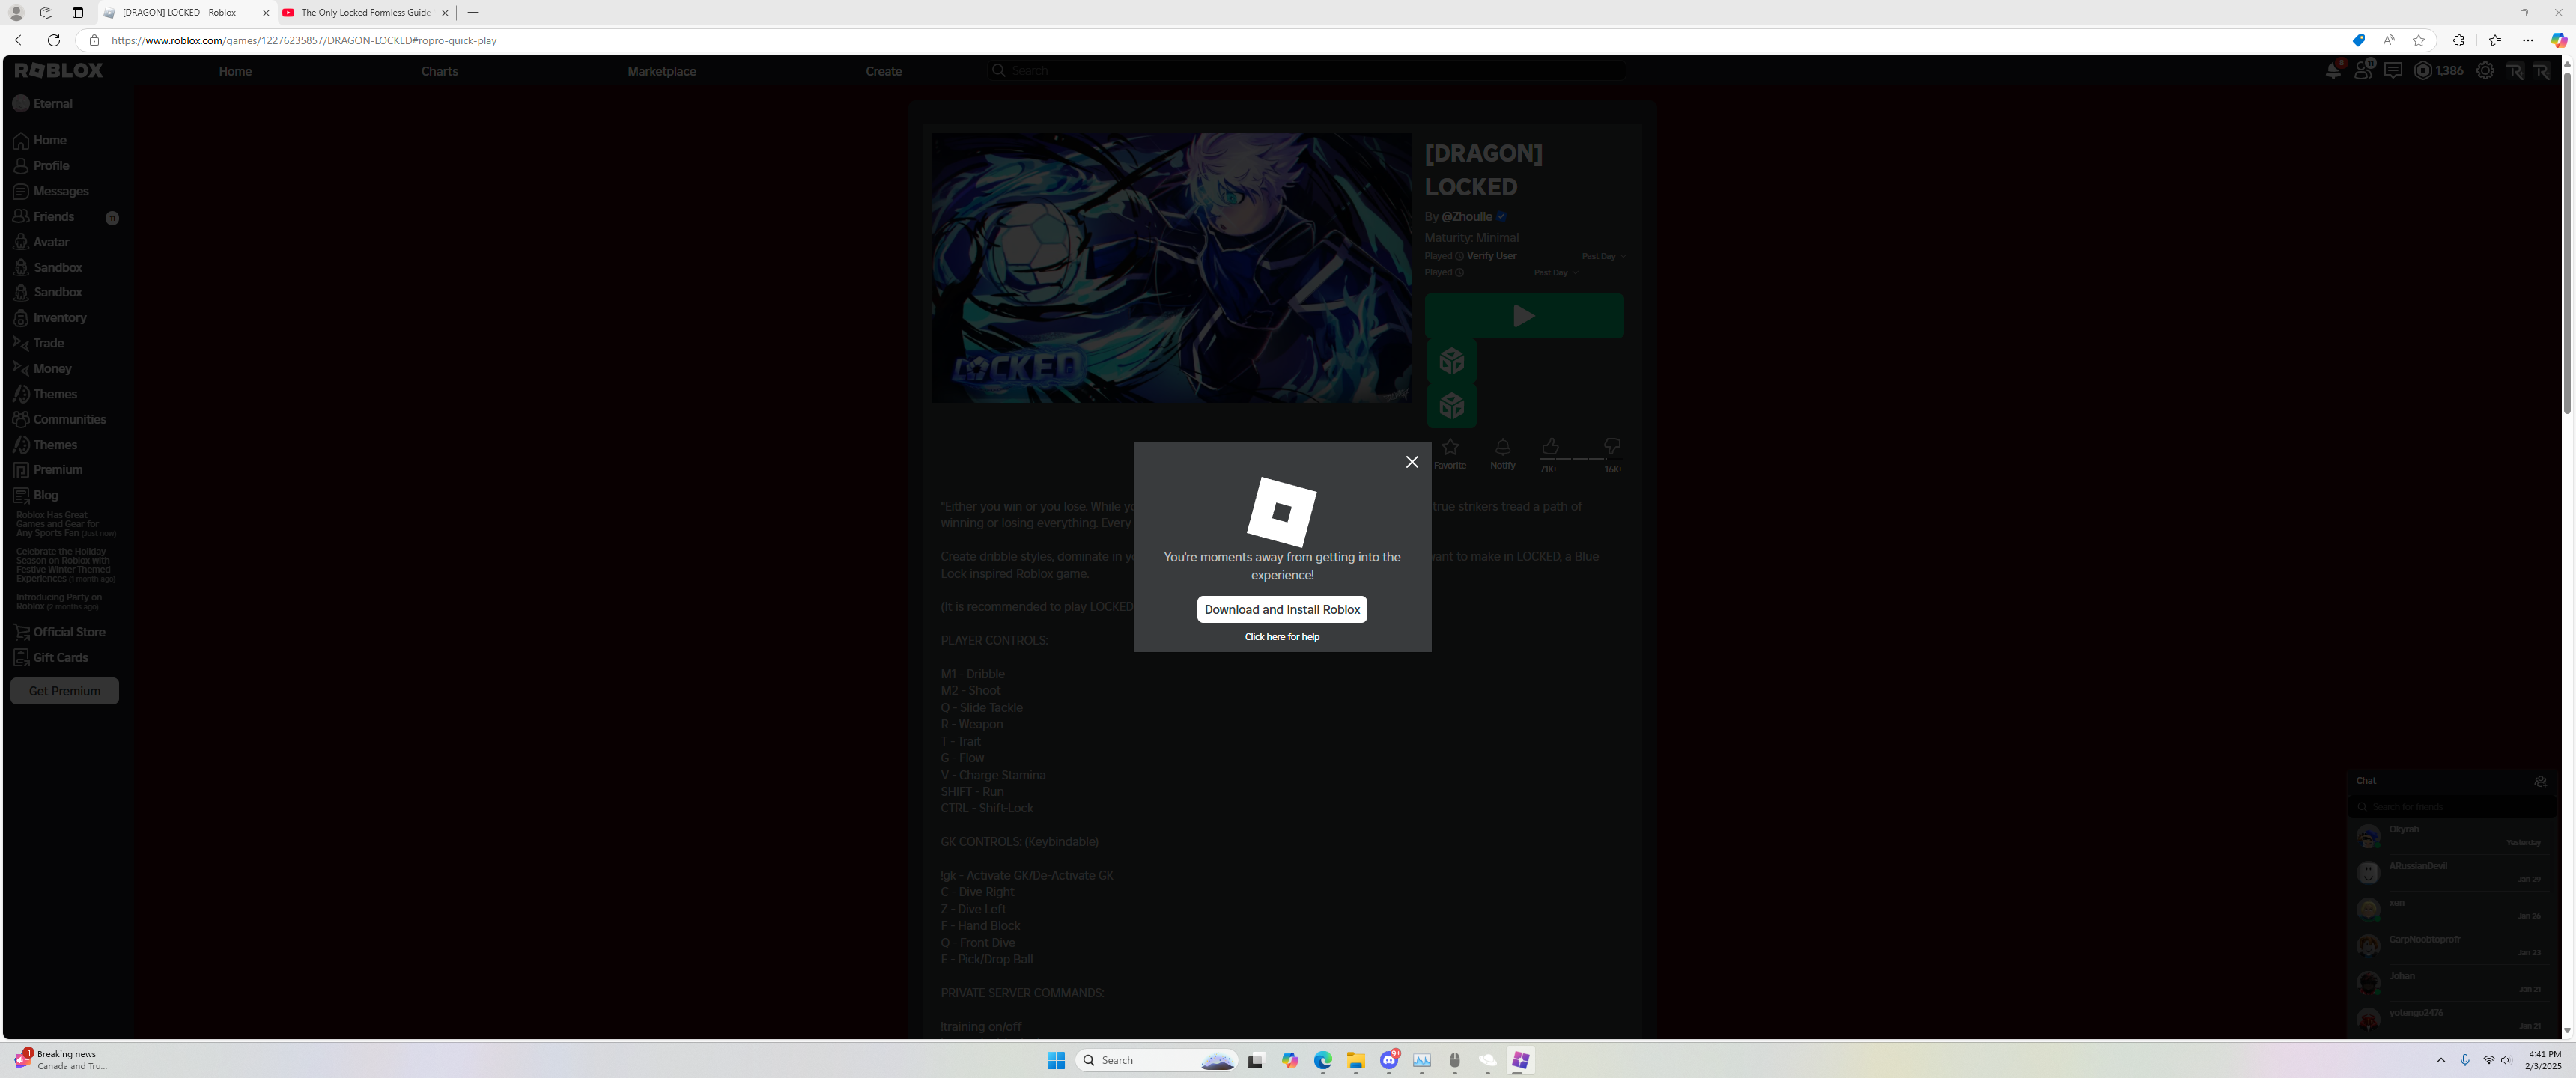The width and height of the screenshot is (2576, 1078).
Task: Expand Past Day dropdown below Verify User row
Action: coord(1555,272)
